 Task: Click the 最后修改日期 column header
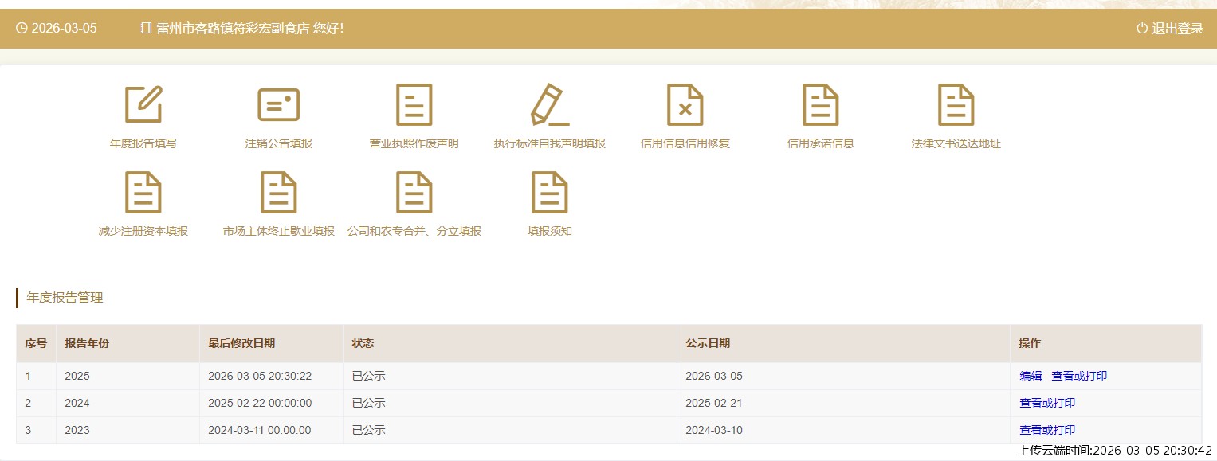(x=241, y=343)
